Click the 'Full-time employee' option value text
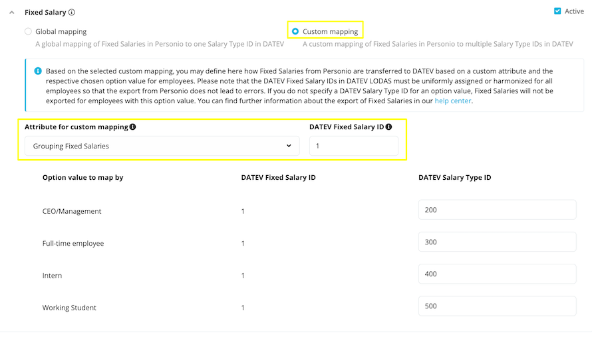Viewport: 592px width, 339px height. click(73, 243)
